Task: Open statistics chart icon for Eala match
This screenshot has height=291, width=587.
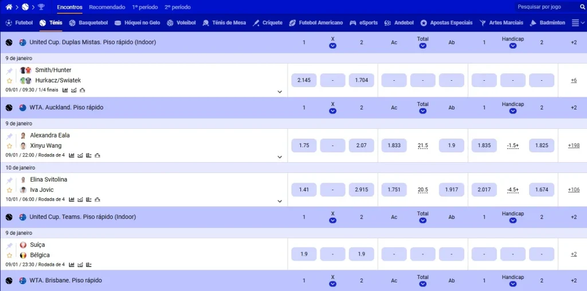Action: click(71, 155)
